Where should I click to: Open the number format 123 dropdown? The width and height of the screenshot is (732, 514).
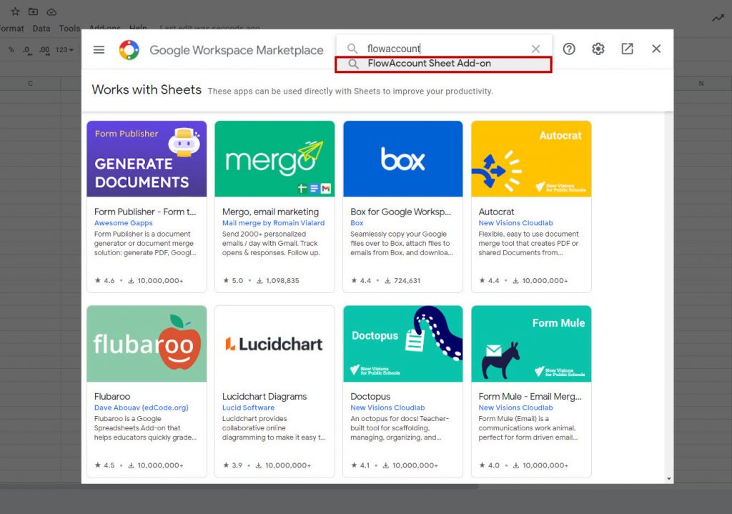coord(65,50)
